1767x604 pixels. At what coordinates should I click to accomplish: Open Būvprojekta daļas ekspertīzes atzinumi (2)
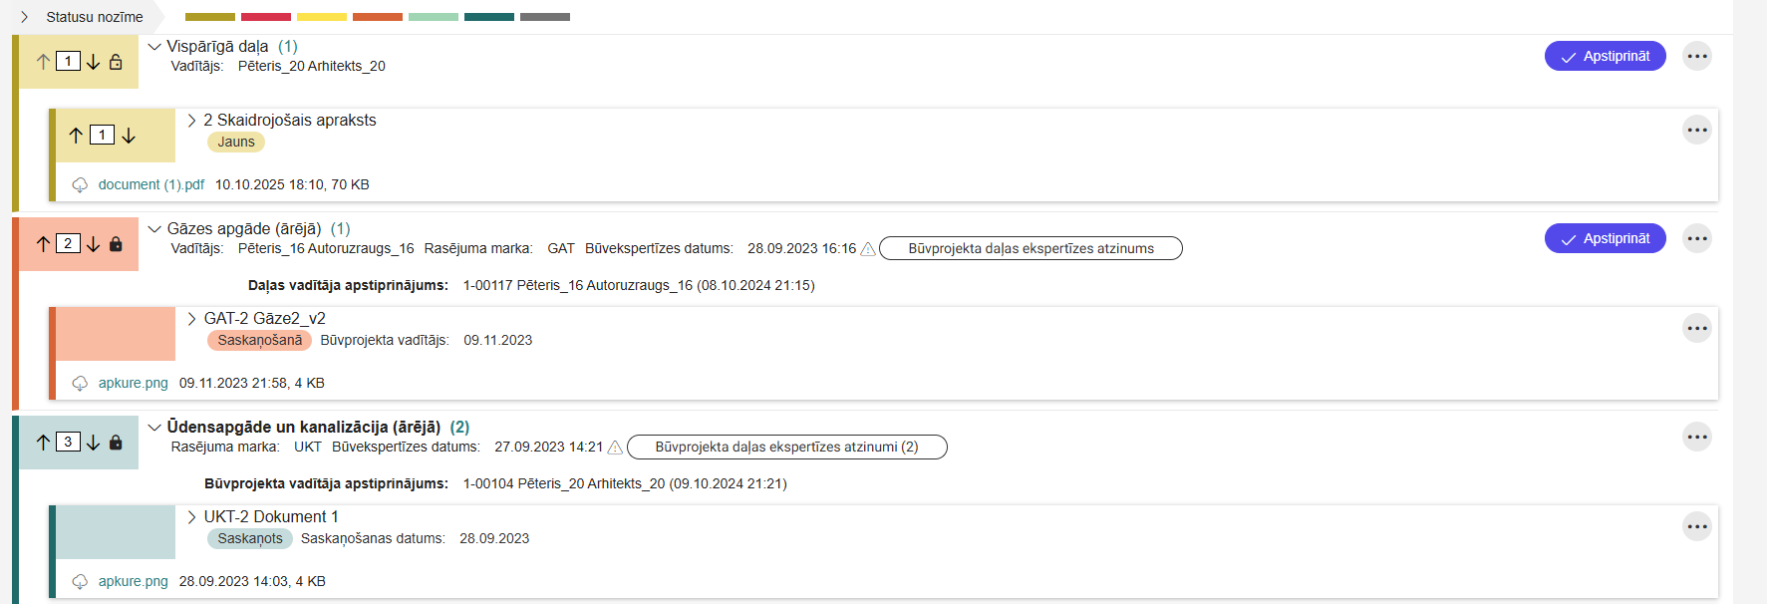tap(786, 448)
